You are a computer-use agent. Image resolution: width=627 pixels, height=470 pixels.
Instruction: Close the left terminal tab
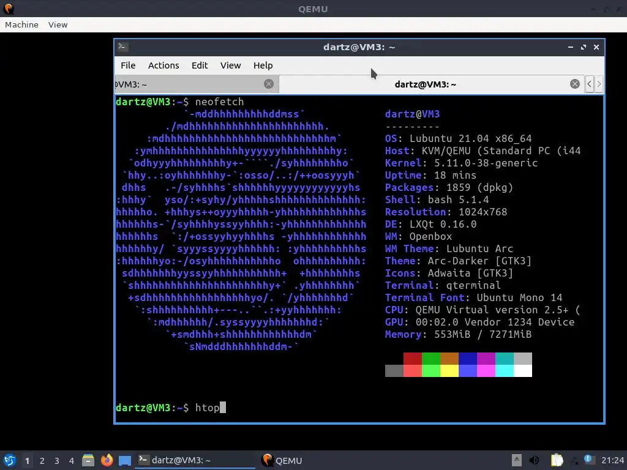click(269, 84)
